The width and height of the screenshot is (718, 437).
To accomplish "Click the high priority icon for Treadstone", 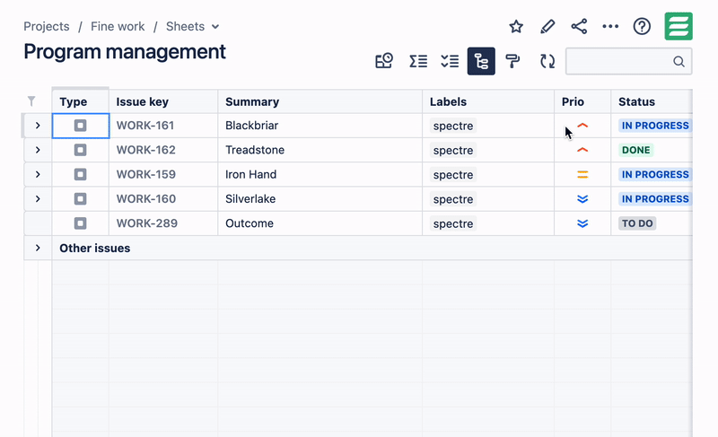I will tap(582, 150).
